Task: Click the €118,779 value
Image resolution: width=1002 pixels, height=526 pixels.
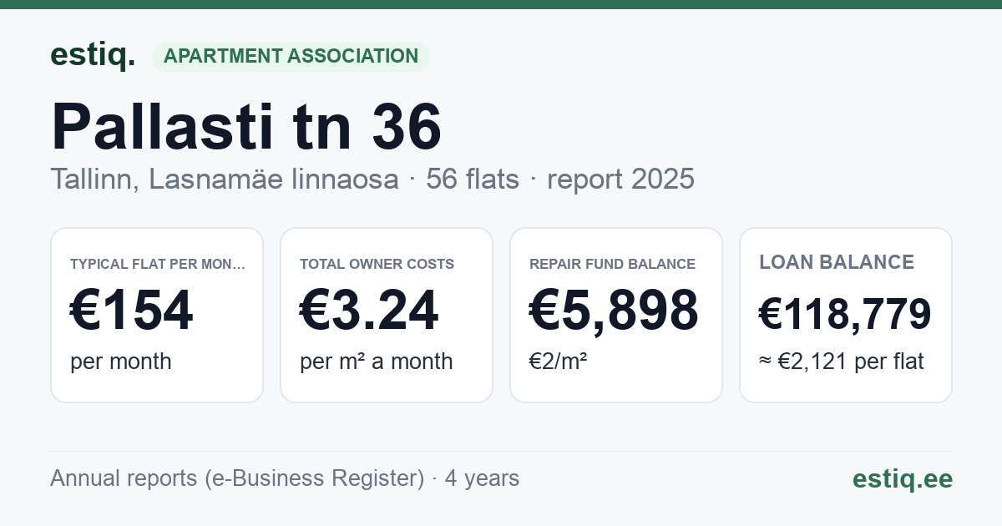Action: click(x=845, y=314)
